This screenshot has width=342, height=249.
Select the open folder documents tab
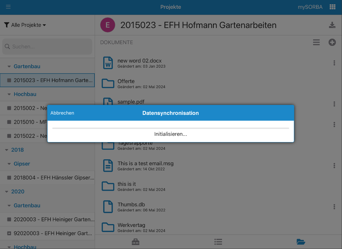click(x=301, y=242)
